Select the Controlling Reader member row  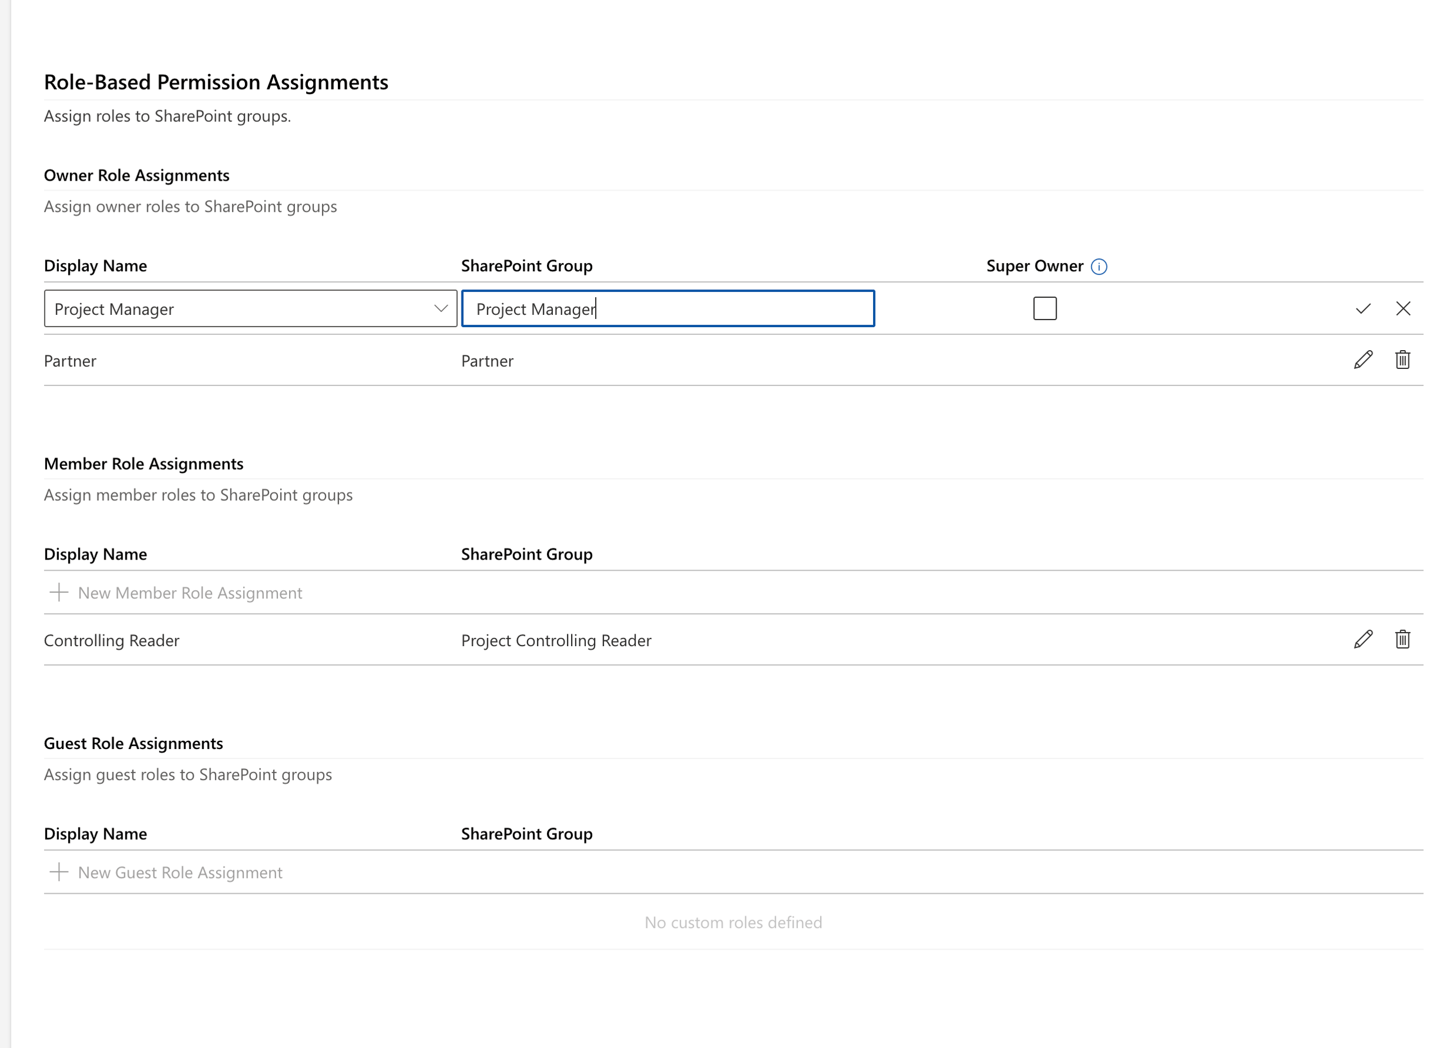[111, 640]
